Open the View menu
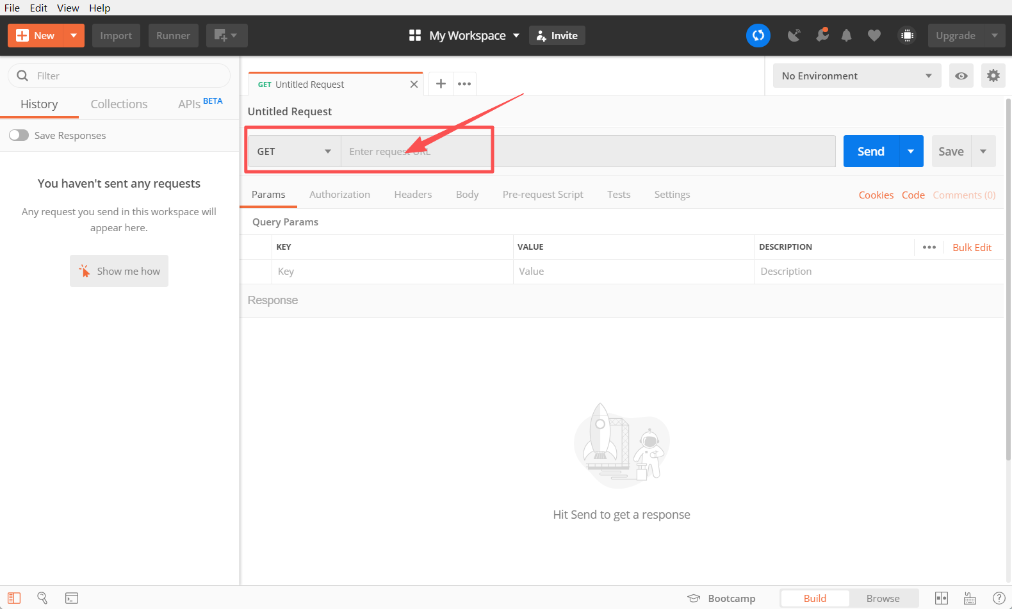 point(68,8)
